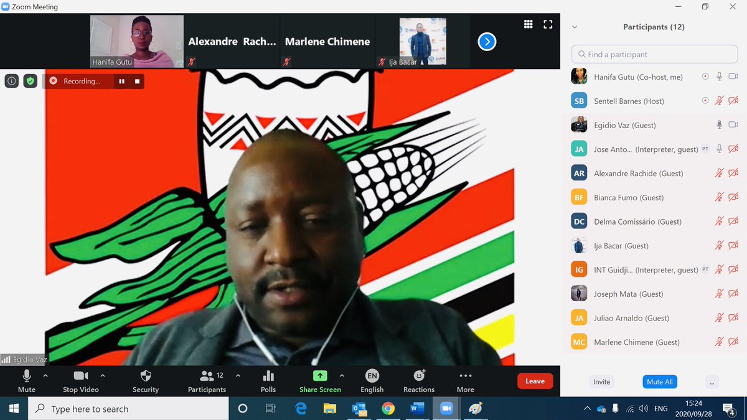This screenshot has width=747, height=420.
Task: Click Marlene Chimene video tile
Action: [x=327, y=41]
